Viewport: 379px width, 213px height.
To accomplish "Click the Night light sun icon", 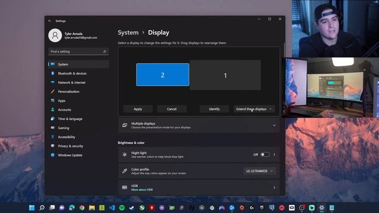I will [125, 154].
